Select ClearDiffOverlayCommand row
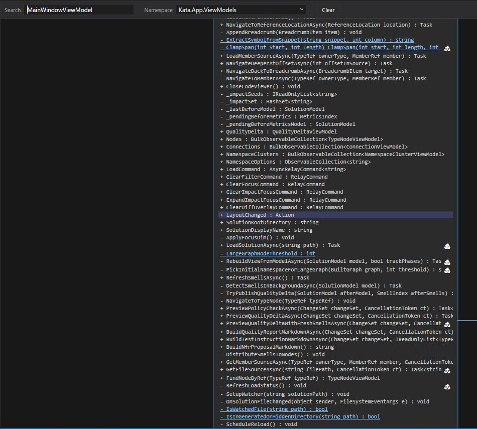Viewport: 477px width, 429px height. tap(281, 208)
